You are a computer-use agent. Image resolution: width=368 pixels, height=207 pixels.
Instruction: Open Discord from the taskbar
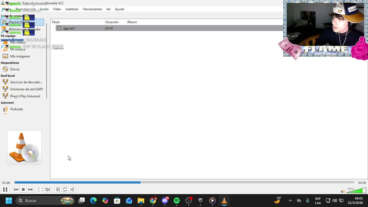pos(165,201)
